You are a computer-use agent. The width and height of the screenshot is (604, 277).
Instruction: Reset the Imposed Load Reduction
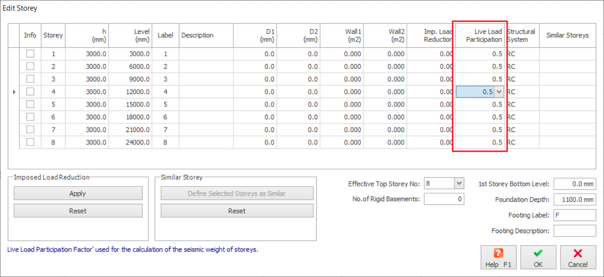tap(78, 211)
